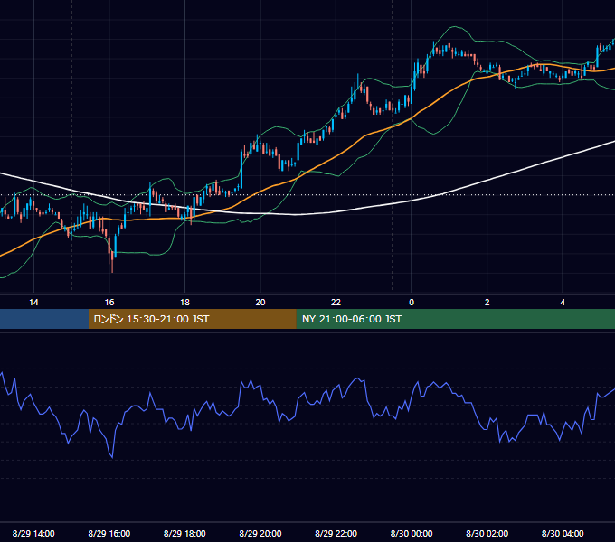Click the hour 4 axis label
This screenshot has height=542, width=615.
pyautogui.click(x=563, y=303)
